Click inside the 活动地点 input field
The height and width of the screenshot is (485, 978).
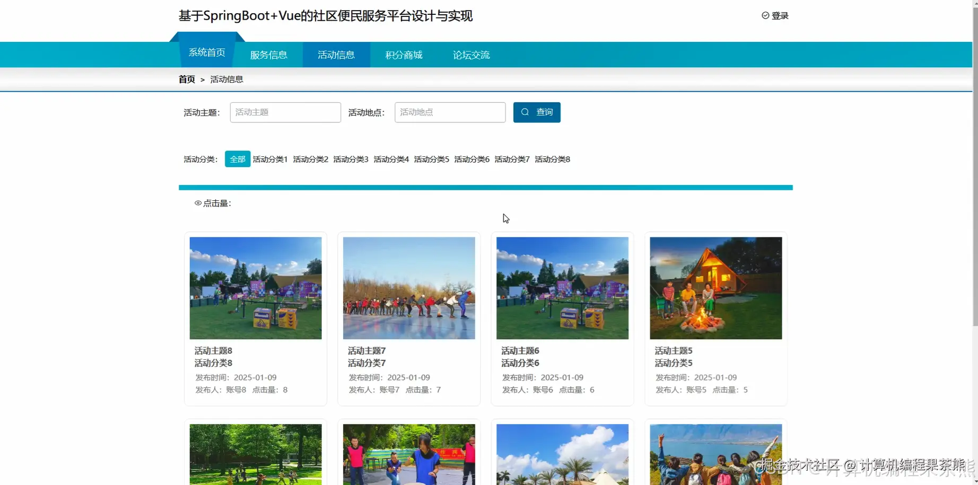point(449,112)
